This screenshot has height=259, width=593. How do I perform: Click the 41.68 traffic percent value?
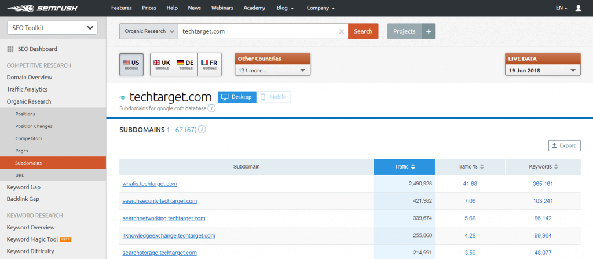470,184
